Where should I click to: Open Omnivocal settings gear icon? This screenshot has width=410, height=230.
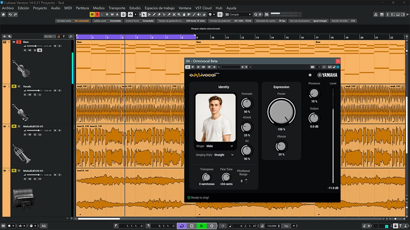click(310, 75)
